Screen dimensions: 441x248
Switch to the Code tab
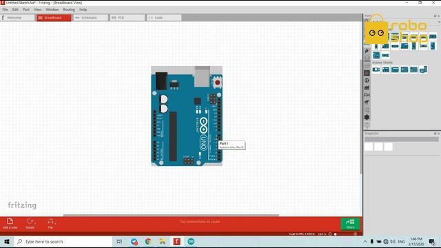164,18
